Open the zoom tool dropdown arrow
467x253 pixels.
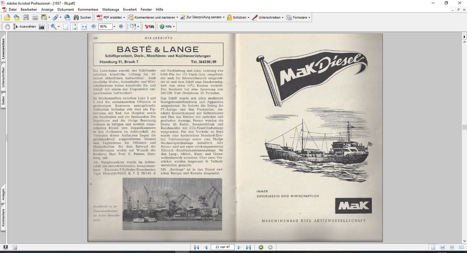coord(58,27)
